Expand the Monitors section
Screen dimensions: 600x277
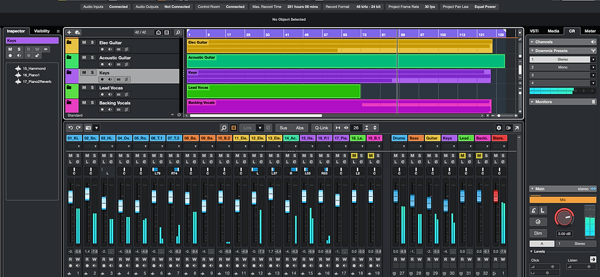click(532, 102)
